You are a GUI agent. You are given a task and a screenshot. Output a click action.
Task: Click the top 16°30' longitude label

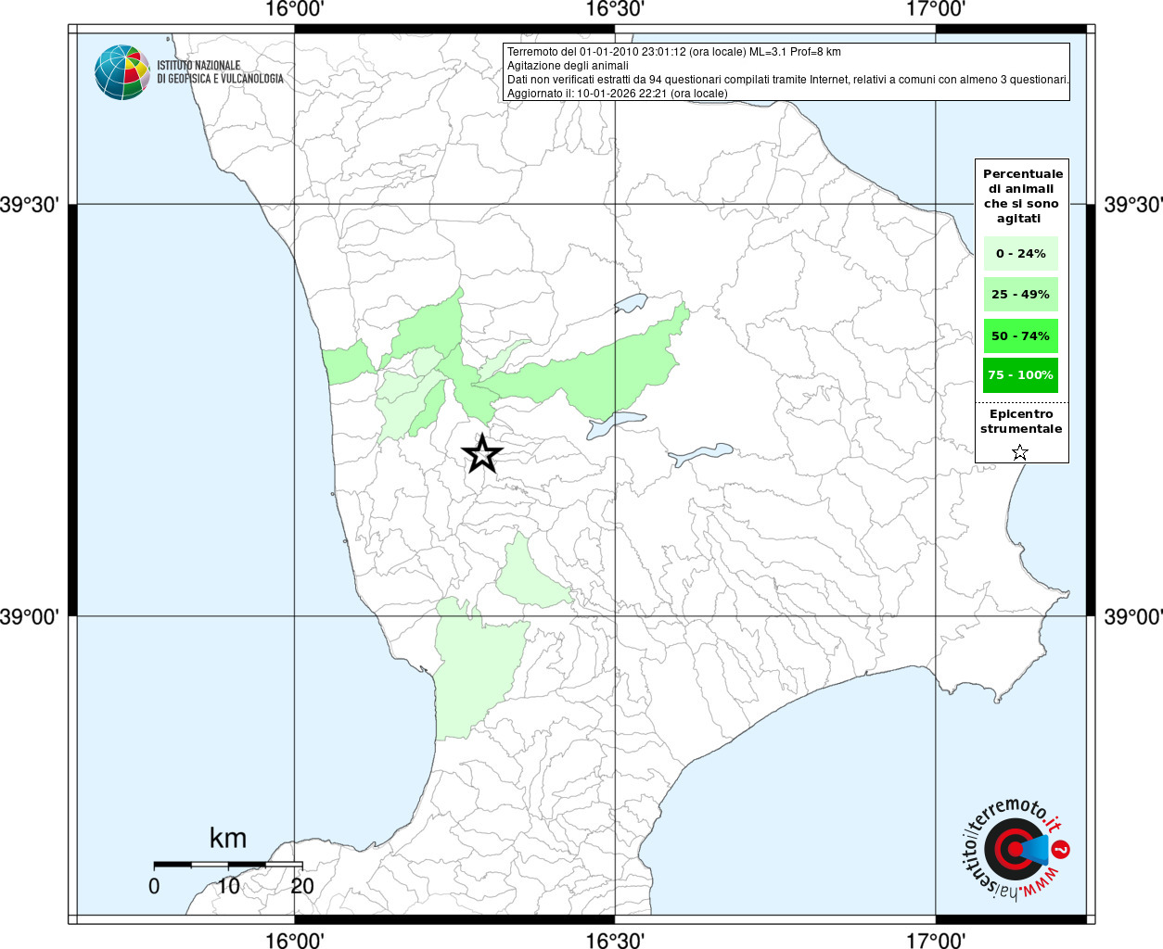click(616, 9)
